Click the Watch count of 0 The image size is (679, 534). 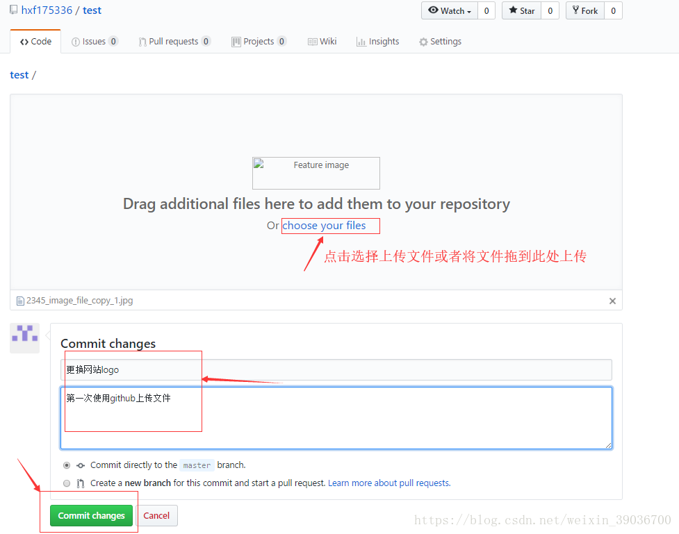coord(486,11)
